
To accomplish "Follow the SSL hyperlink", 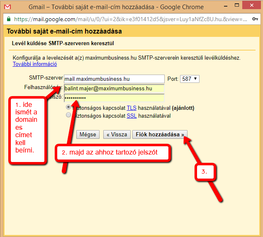I will (131, 116).
